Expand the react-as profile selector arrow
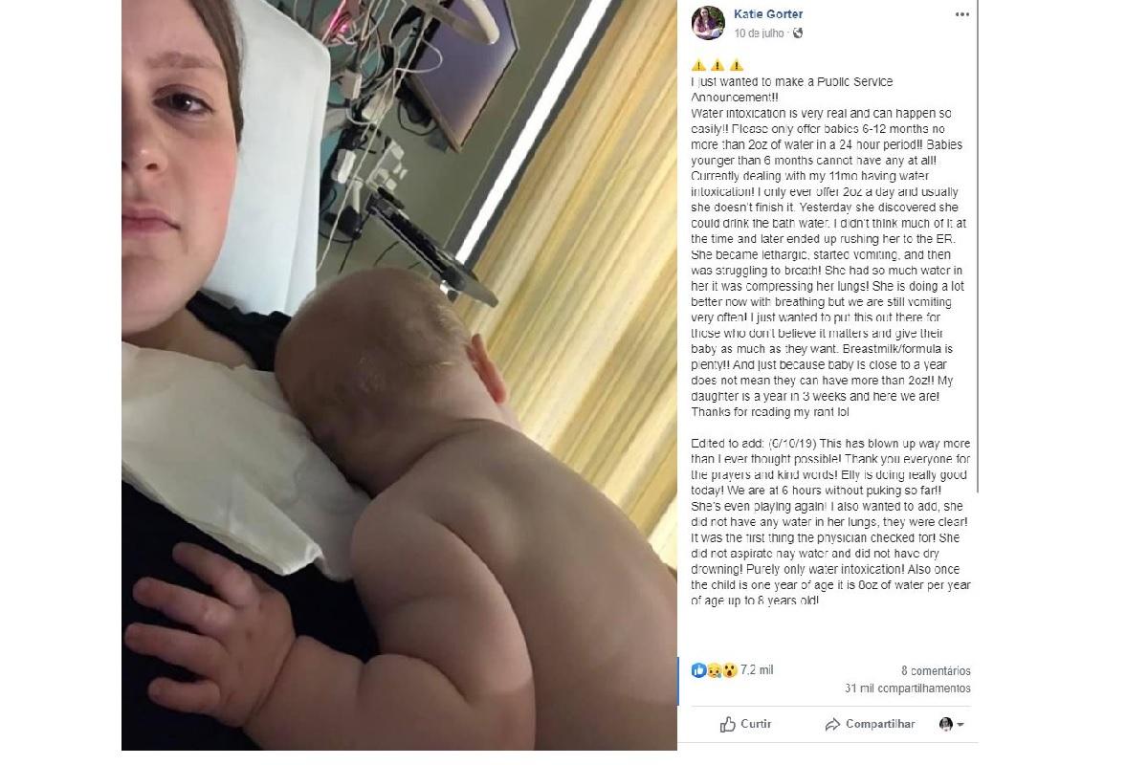Image resolution: width=1148 pixels, height=765 pixels. tap(960, 725)
